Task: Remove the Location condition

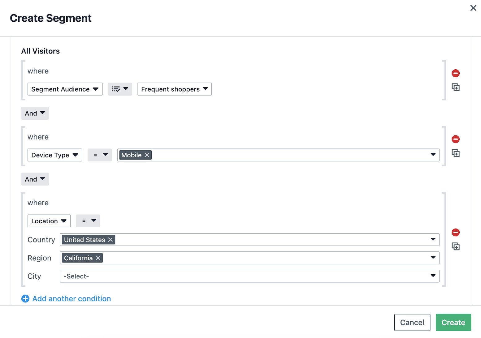Action: pos(455,233)
